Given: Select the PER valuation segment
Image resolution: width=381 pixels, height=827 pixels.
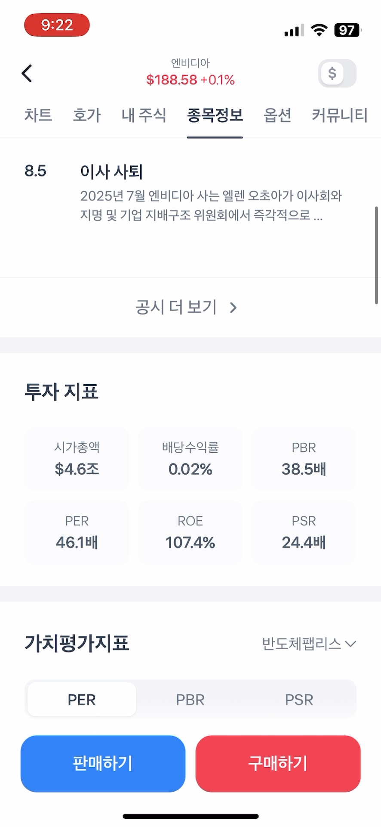Looking at the screenshot, I should (82, 700).
